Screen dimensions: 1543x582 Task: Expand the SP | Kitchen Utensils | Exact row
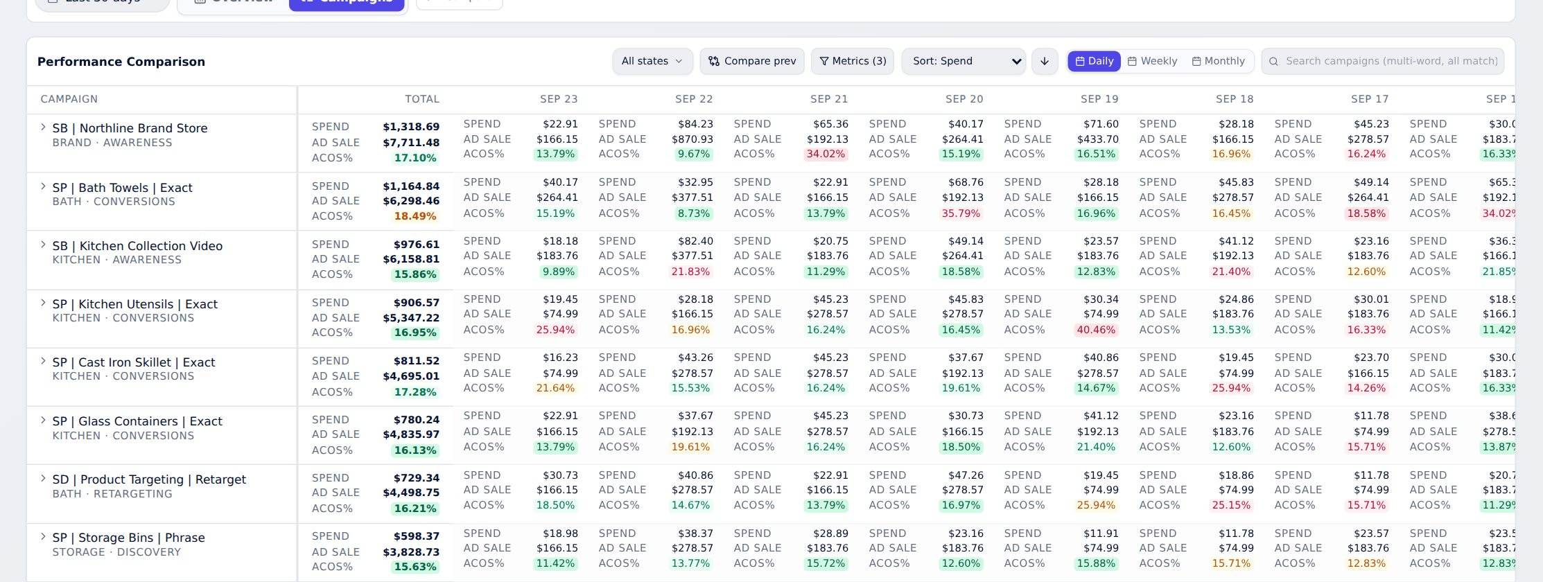tap(43, 303)
